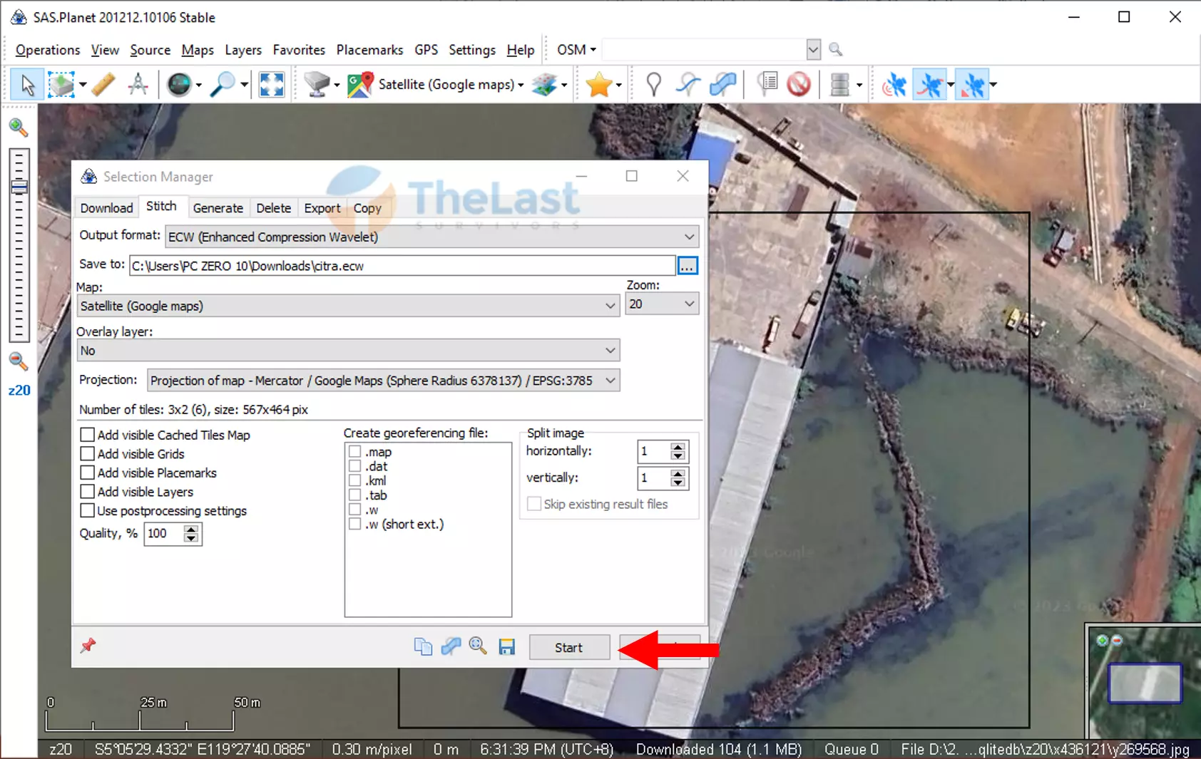Screen dimensions: 1201x759
Task: Click the zoom-to-selection magnifier icon beside Start
Action: [x=478, y=646]
